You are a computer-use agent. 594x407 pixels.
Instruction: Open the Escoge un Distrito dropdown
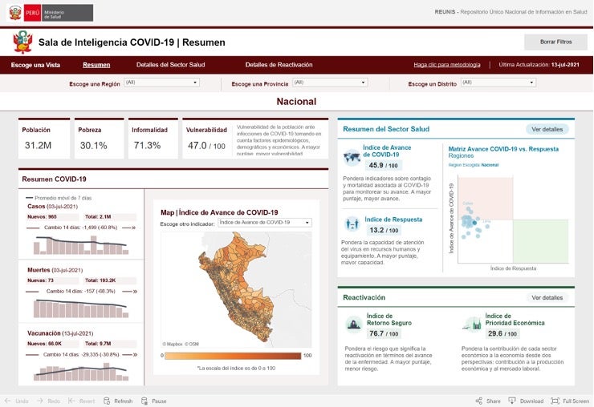pos(498,83)
